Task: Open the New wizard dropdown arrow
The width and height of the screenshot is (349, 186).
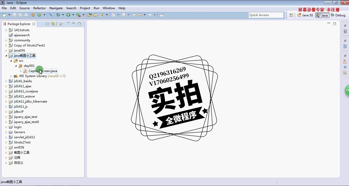Action: pos(9,15)
